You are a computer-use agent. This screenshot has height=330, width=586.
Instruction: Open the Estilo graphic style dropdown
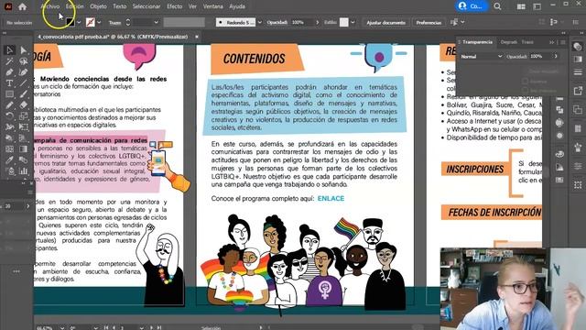coord(353,22)
